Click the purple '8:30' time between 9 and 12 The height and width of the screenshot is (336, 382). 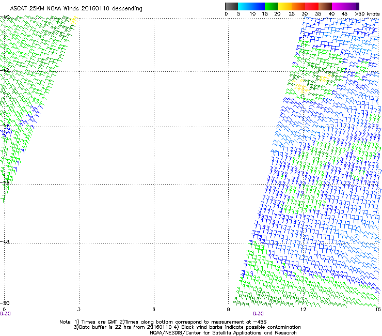pyautogui.click(x=258, y=314)
